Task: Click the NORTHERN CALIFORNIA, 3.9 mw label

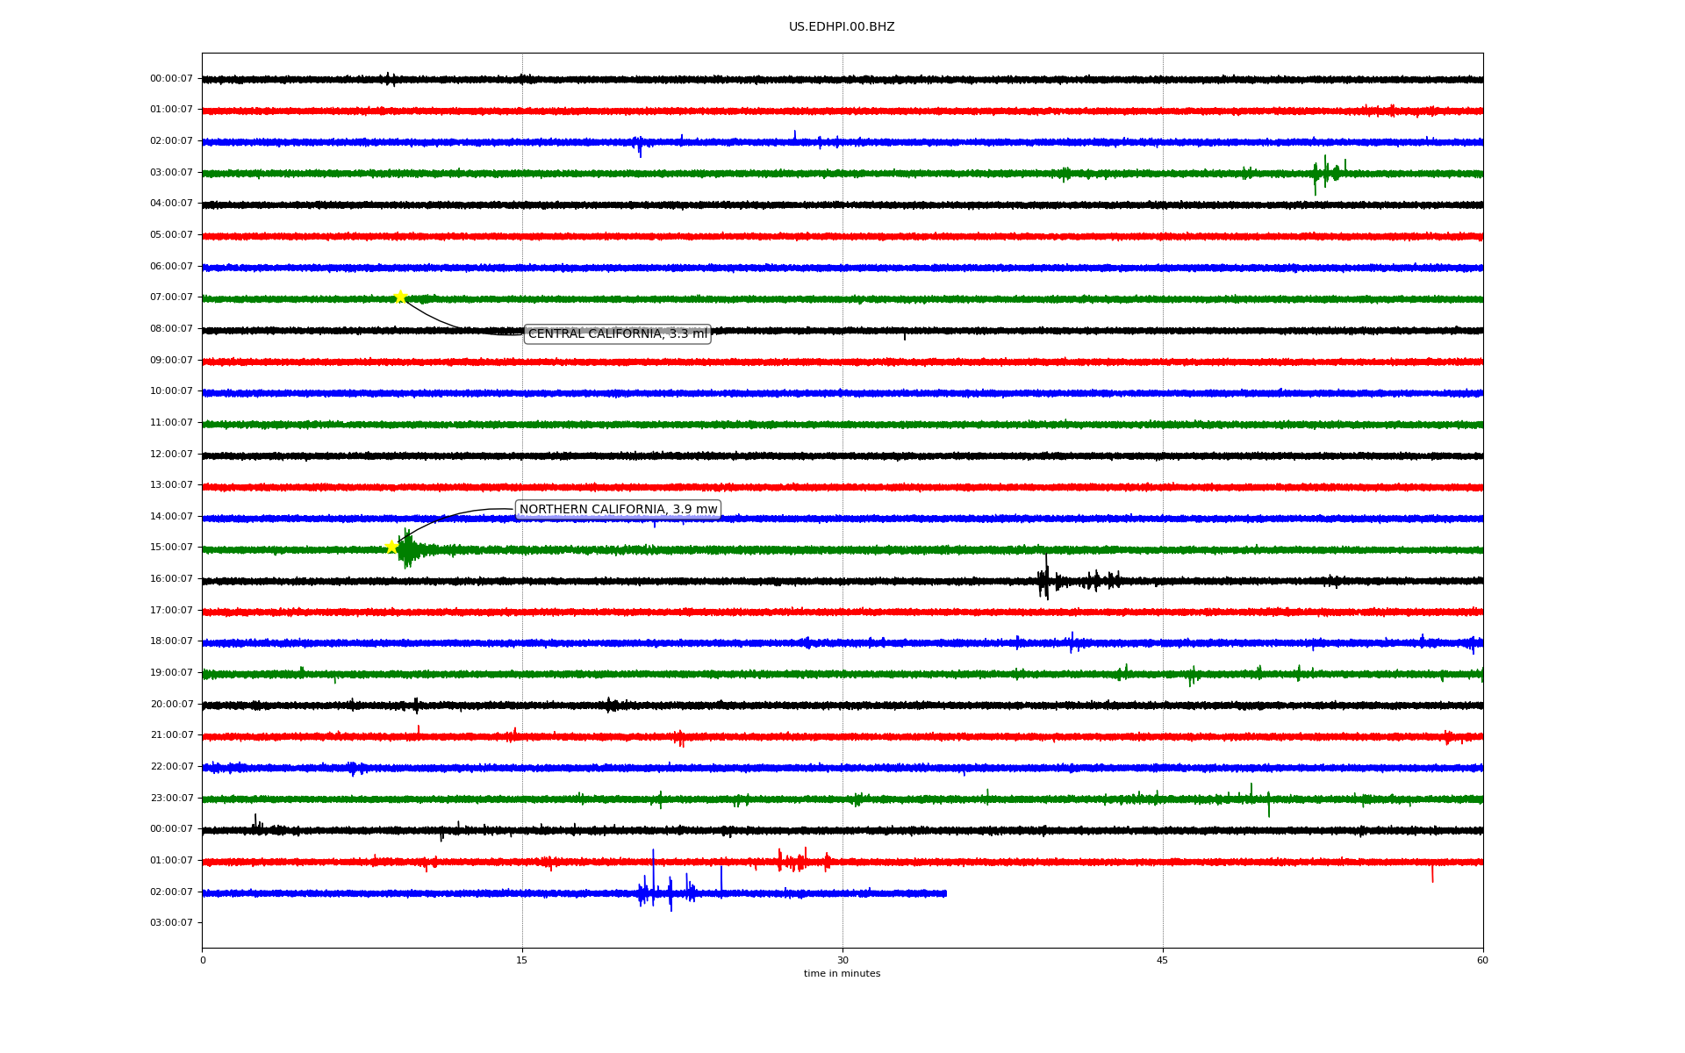Action: click(x=618, y=510)
